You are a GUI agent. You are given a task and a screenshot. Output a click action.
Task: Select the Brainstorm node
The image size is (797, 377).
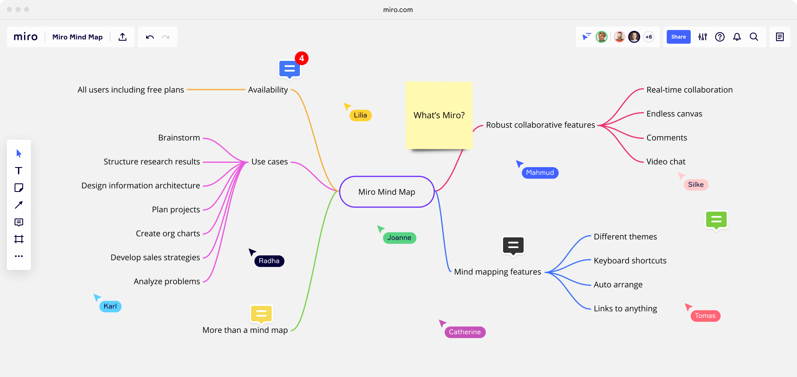[179, 138]
